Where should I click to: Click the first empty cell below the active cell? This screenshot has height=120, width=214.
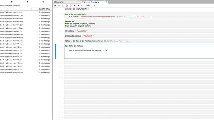[139, 62]
